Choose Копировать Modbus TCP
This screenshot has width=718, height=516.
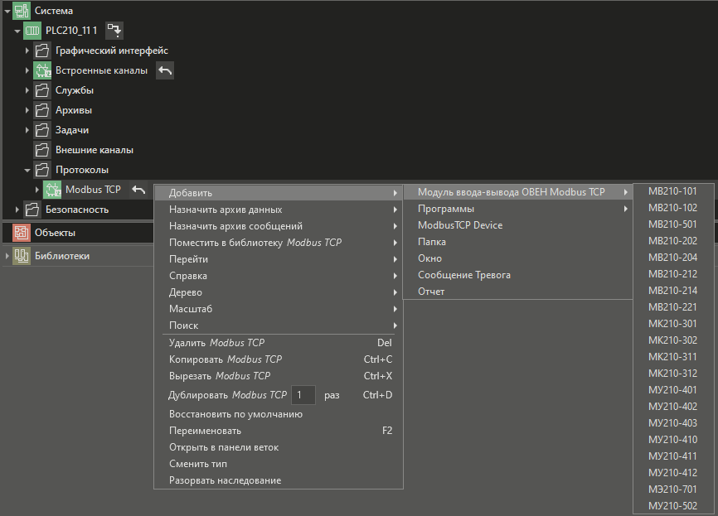(279, 359)
